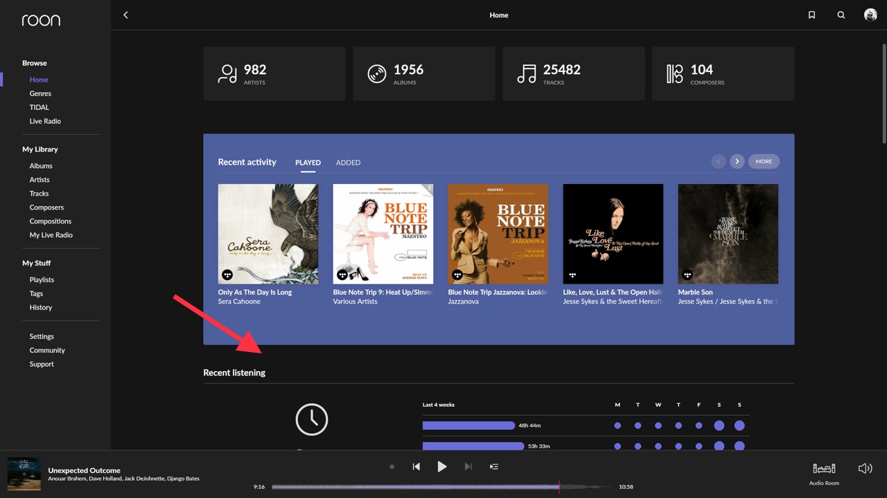The height and width of the screenshot is (498, 887).
Task: Open Community in the sidebar
Action: click(x=47, y=350)
